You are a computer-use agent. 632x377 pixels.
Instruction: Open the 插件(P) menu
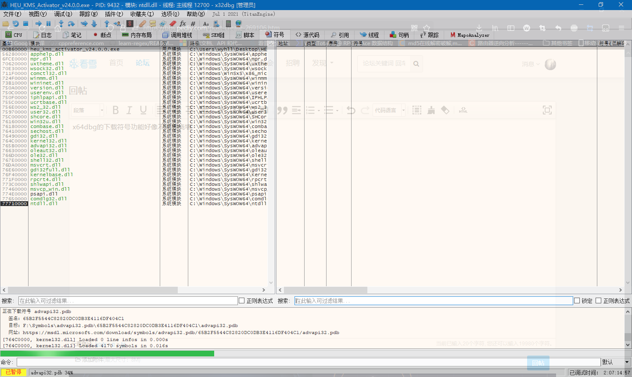(x=114, y=14)
